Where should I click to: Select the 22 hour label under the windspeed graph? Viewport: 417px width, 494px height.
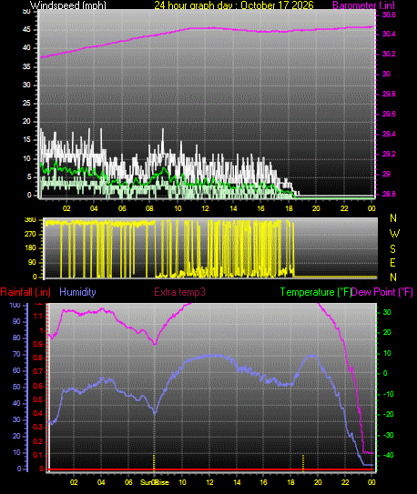point(344,208)
